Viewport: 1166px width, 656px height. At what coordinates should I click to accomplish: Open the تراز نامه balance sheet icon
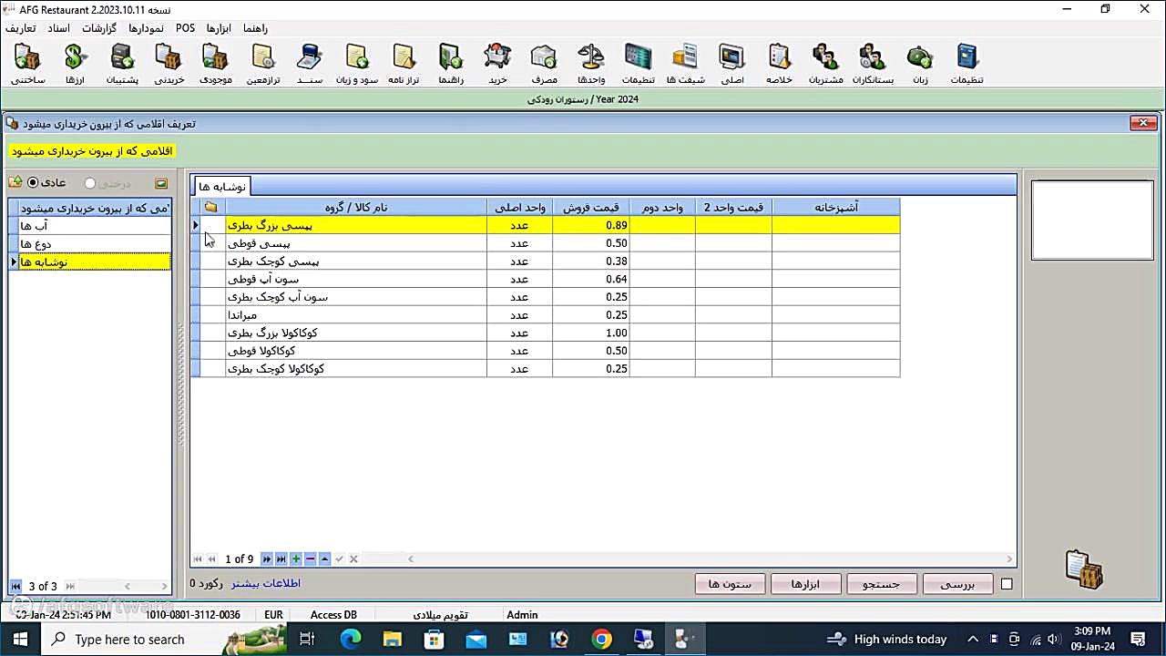coord(404,64)
